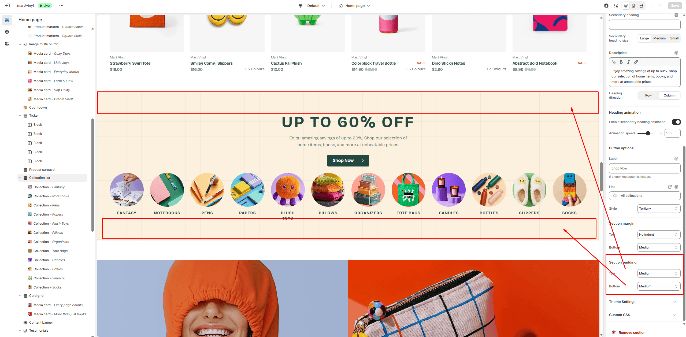Open the theme settings gear icon
This screenshot has width=686, height=337.
pyautogui.click(x=7, y=32)
